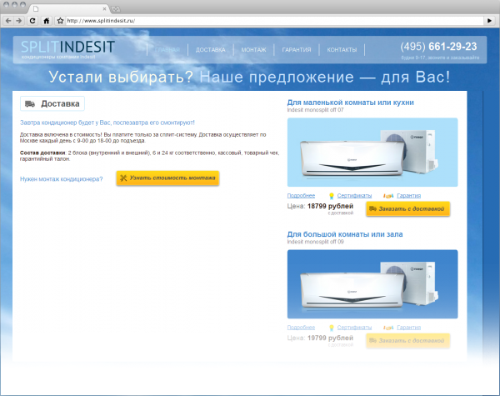
Task: Click the Узнать стоимость монтажа button
Action: point(167,178)
